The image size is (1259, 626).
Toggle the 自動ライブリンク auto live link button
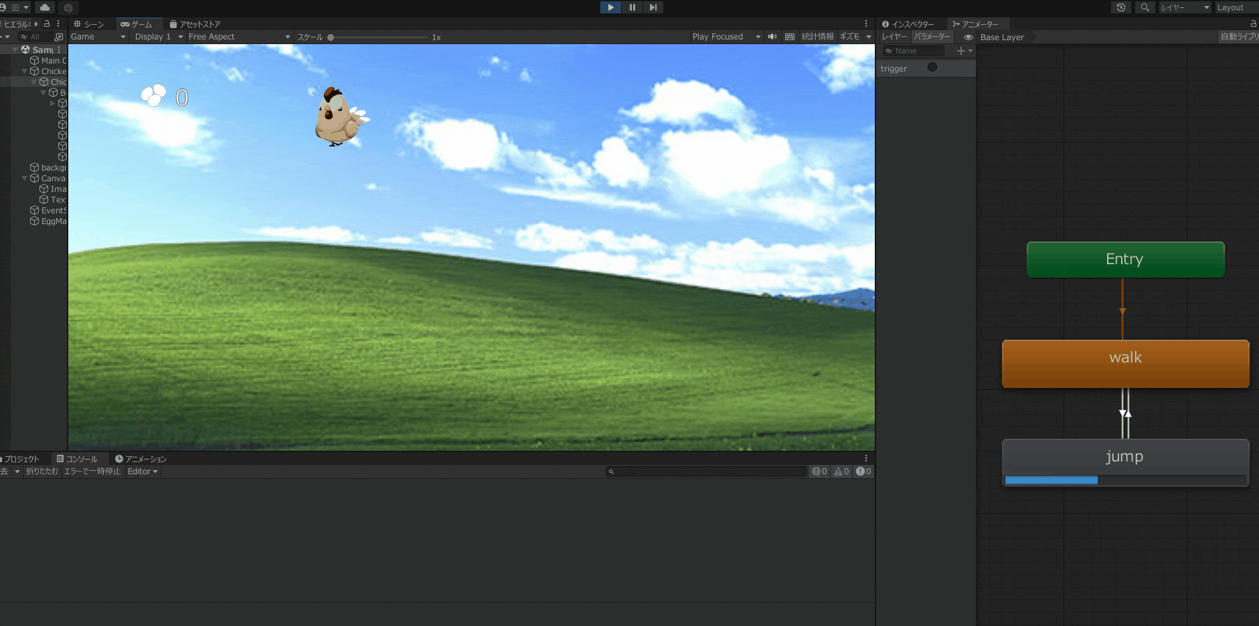[1239, 37]
